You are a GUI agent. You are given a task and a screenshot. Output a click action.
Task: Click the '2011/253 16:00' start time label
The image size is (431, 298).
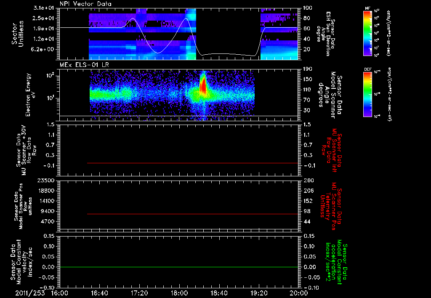click(x=41, y=293)
